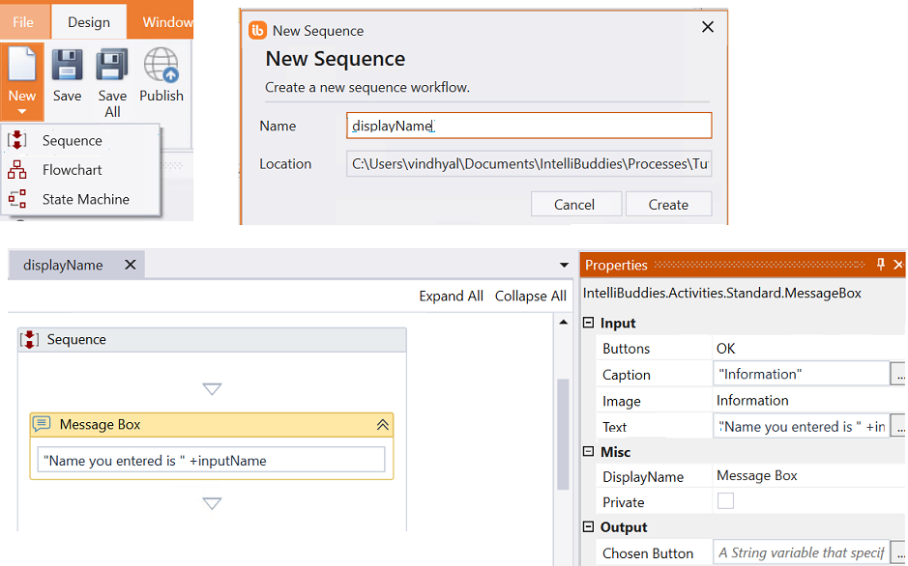Viewport: 908px width, 566px height.
Task: Click Expand All in designer
Action: pyautogui.click(x=452, y=296)
